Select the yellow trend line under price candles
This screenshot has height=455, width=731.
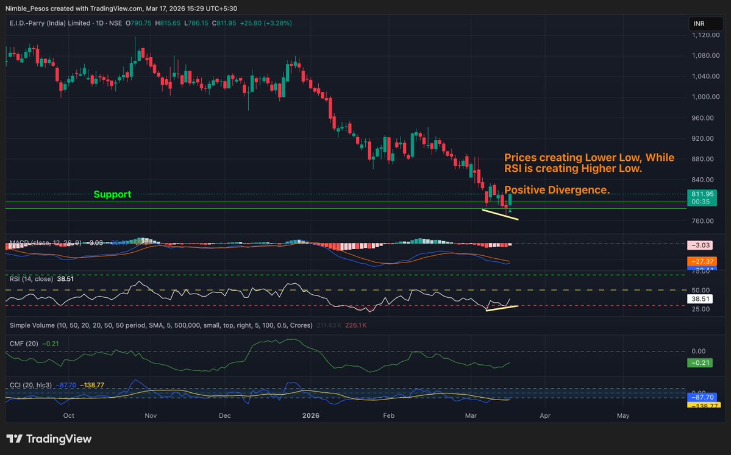[500, 214]
